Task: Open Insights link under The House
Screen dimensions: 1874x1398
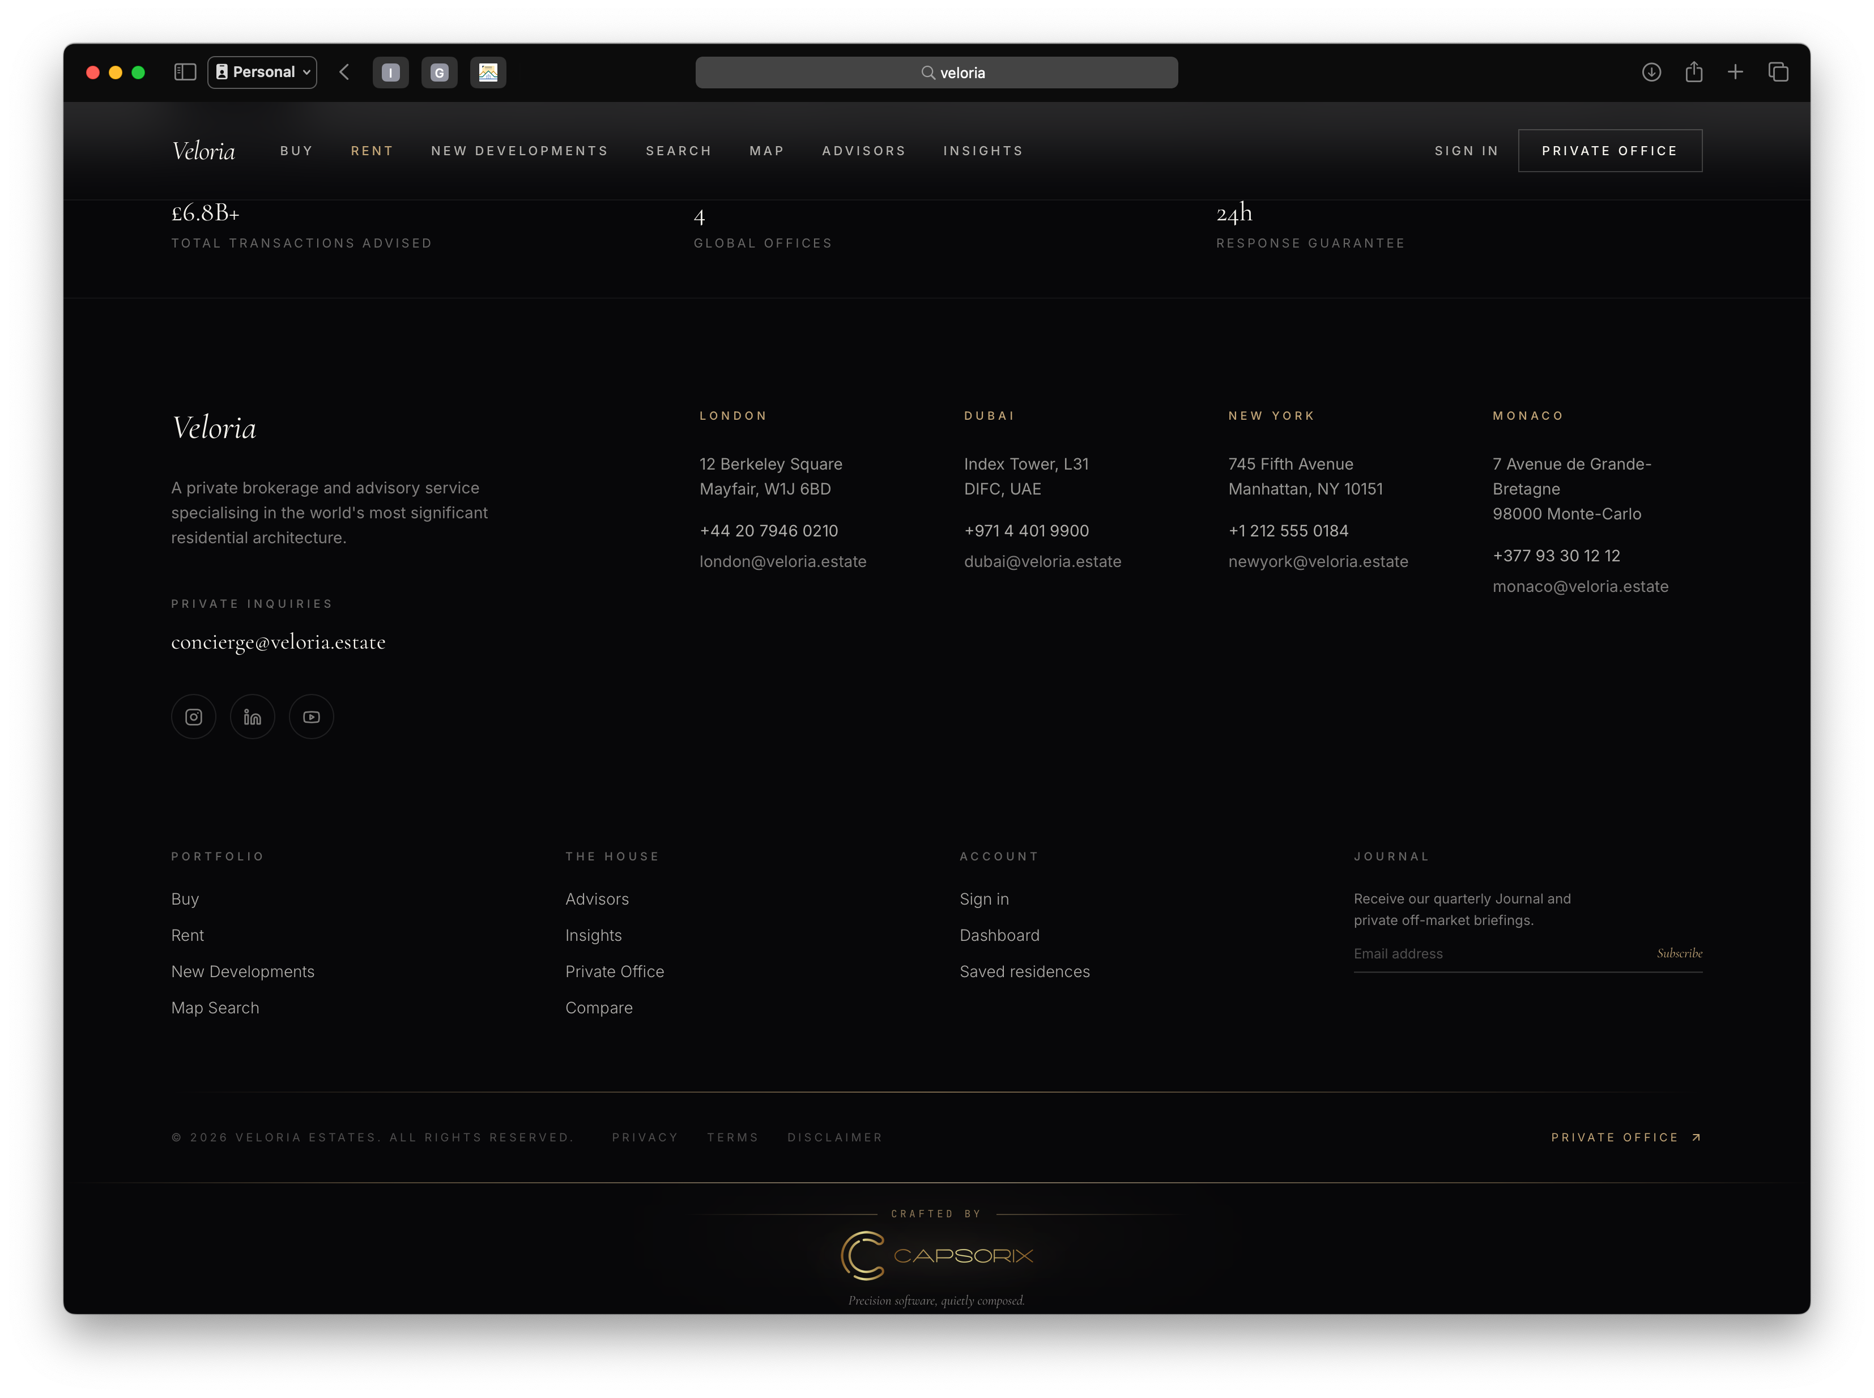Action: pyautogui.click(x=593, y=935)
